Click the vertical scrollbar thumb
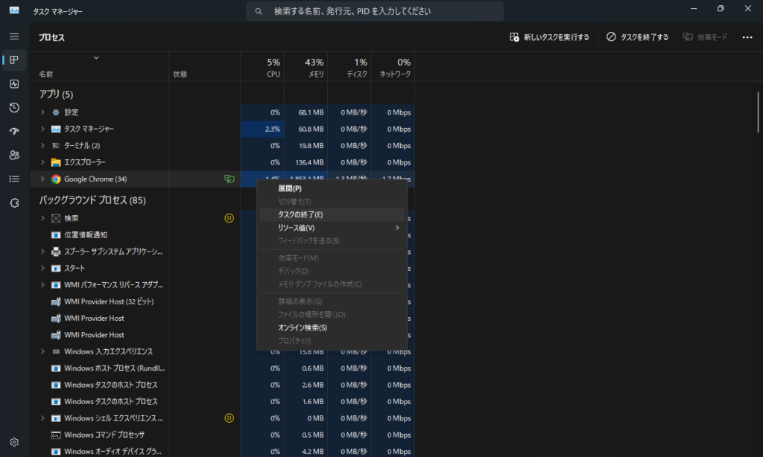The width and height of the screenshot is (763, 457). pos(758,112)
